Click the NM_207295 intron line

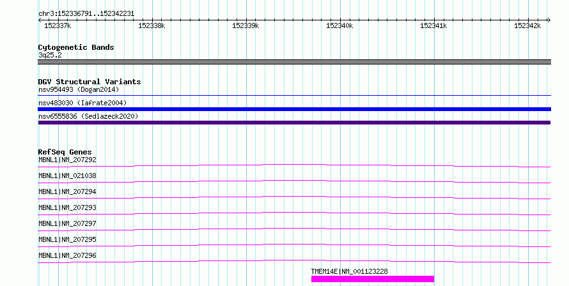[294, 245]
